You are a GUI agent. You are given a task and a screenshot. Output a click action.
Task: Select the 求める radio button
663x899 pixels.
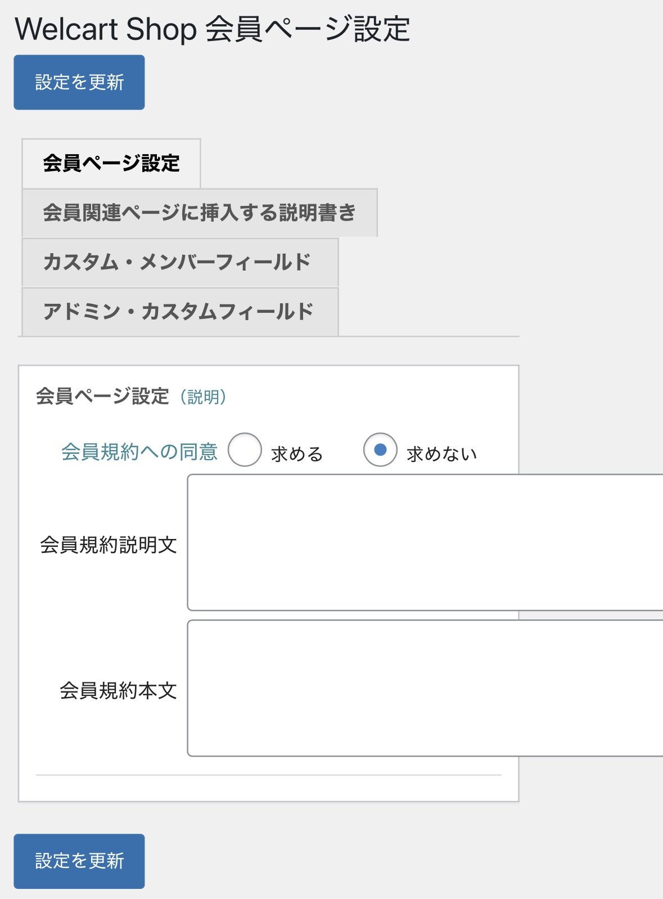click(x=245, y=450)
